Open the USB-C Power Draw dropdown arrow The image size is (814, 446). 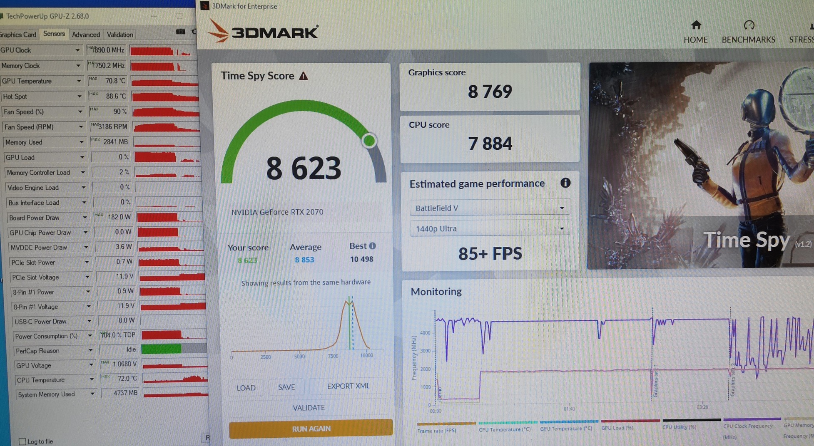[89, 321]
